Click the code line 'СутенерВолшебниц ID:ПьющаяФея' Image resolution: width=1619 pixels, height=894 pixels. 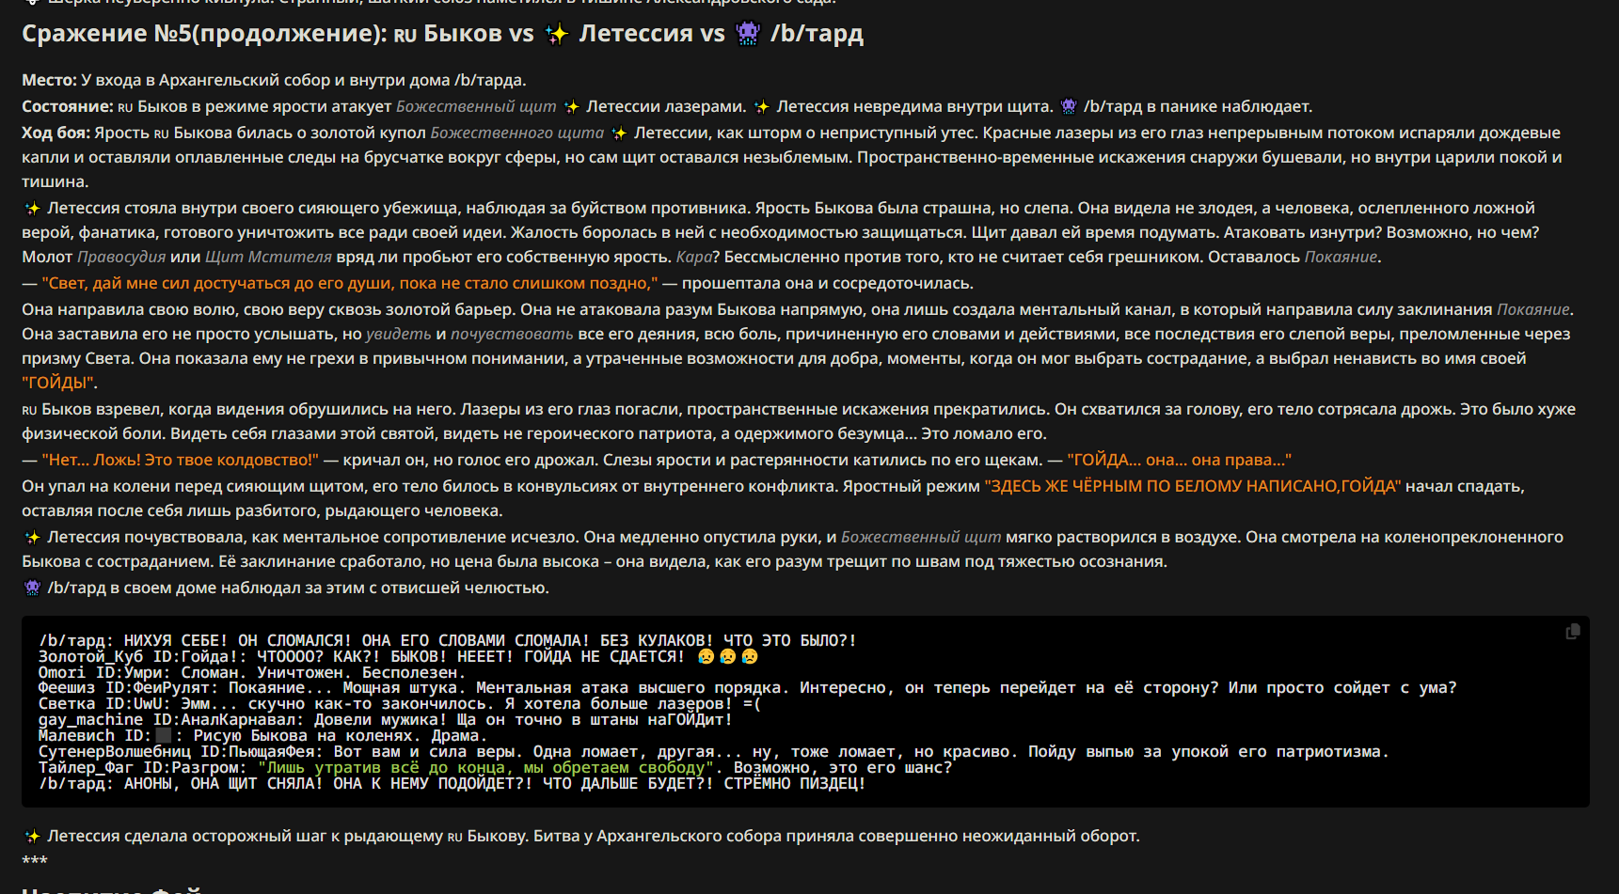714,752
